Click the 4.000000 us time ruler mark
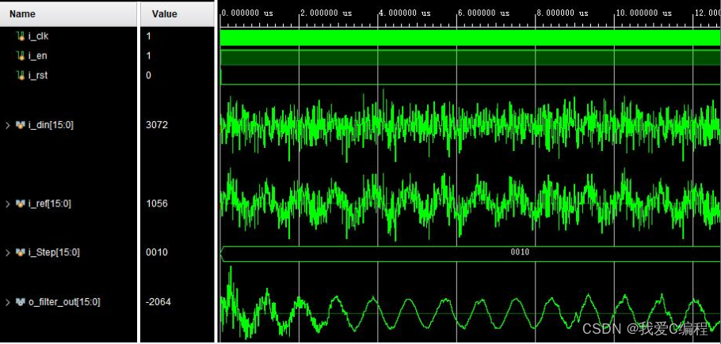Screen dimensions: 721x344 [405, 13]
